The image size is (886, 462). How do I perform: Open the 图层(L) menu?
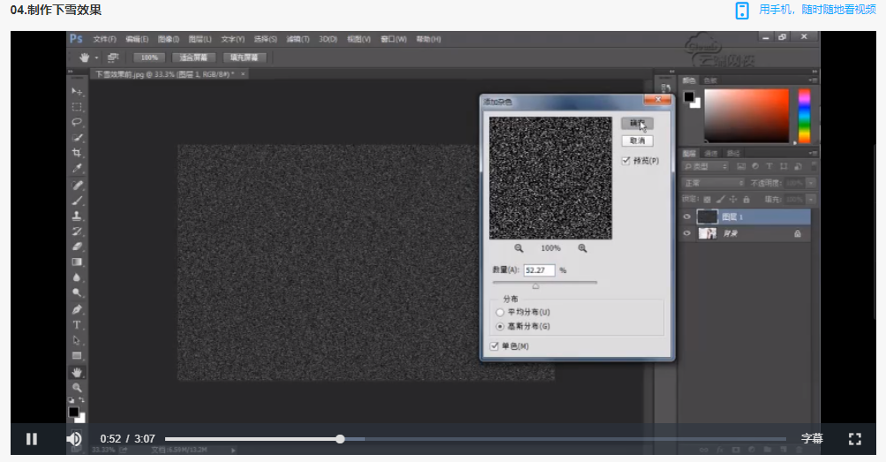(x=200, y=39)
